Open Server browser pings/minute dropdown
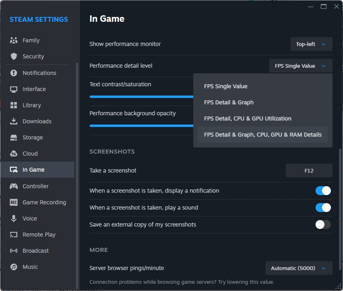Viewport: 343px width, 291px height. [299, 268]
